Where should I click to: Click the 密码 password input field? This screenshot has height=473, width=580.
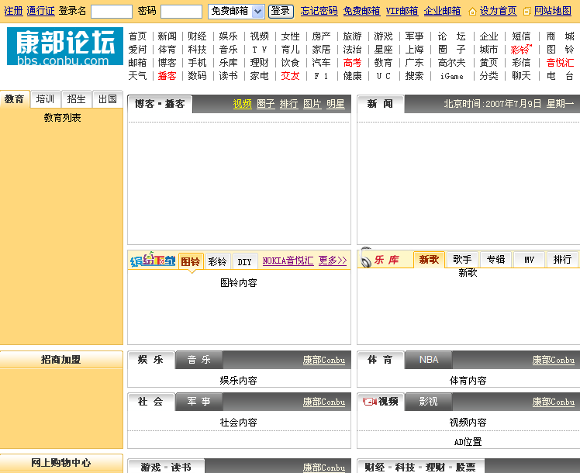tap(181, 12)
